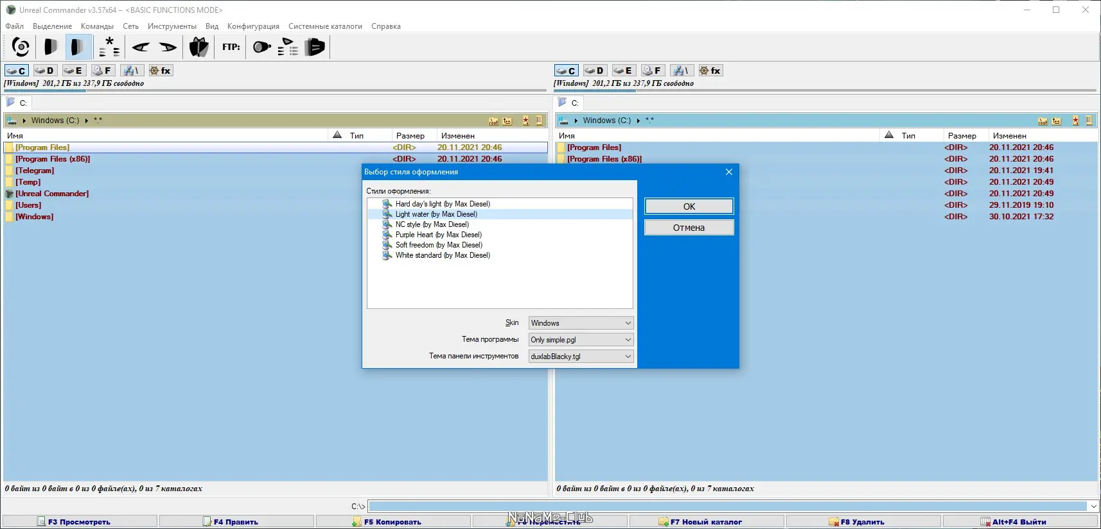Open the Инструменты menu
The width and height of the screenshot is (1101, 529).
point(172,26)
